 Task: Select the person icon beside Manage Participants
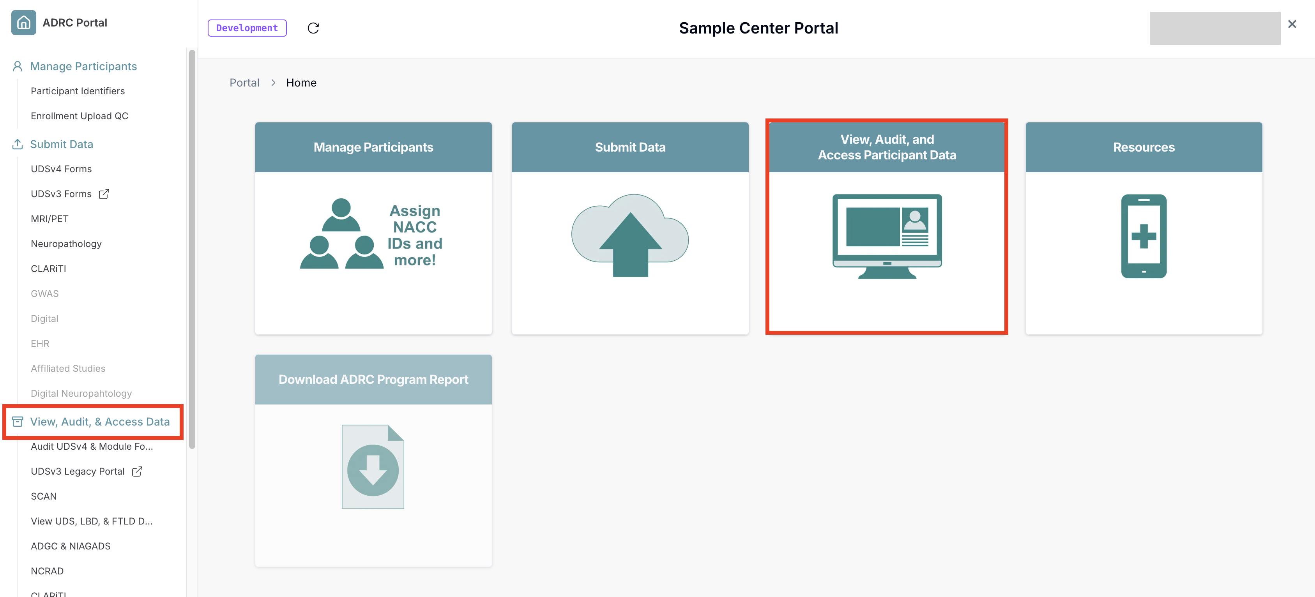coord(18,65)
